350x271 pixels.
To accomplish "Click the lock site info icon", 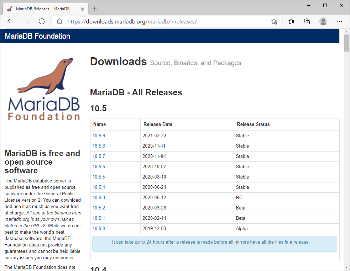I will click(59, 21).
